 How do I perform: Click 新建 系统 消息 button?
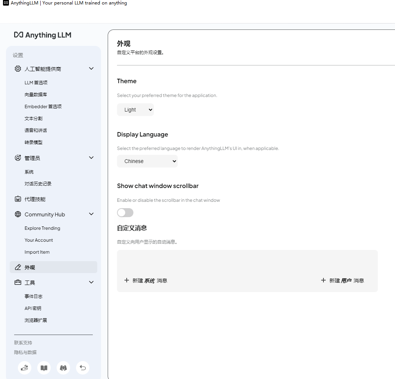point(146,281)
